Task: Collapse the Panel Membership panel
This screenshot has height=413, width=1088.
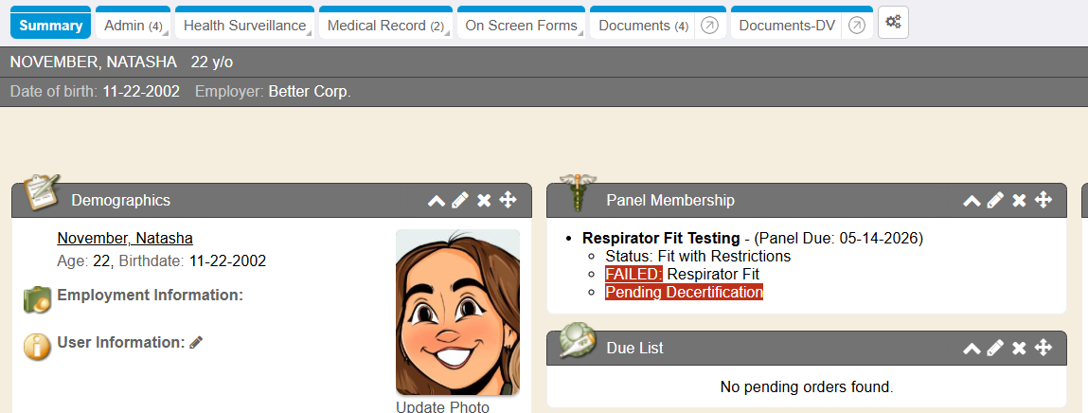Action: (x=972, y=200)
